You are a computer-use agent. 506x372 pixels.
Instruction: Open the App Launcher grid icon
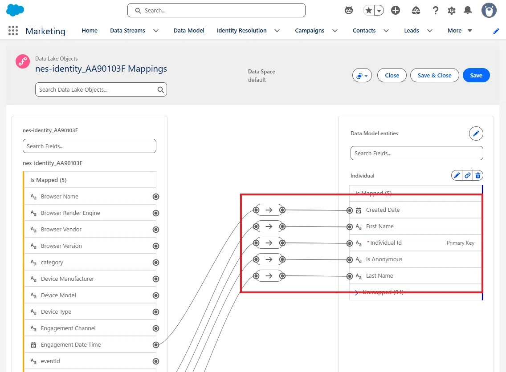click(13, 31)
